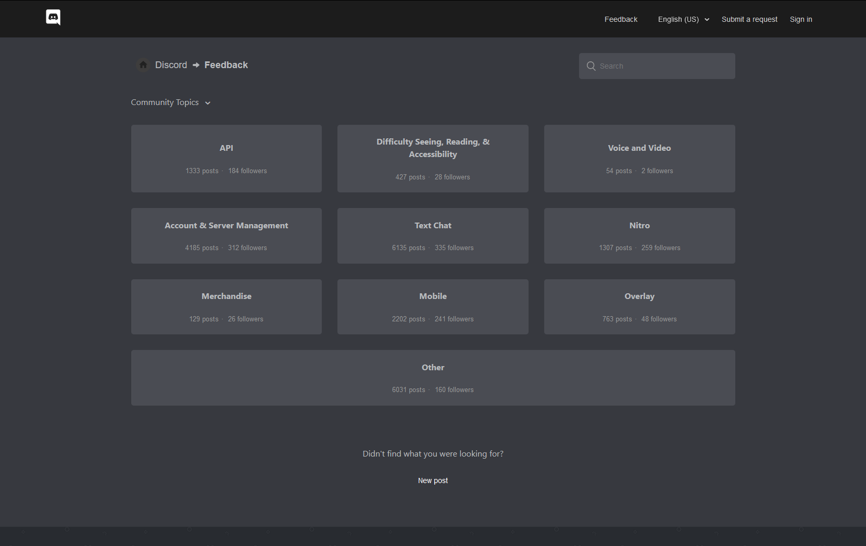
Task: Click the home icon in breadcrumb
Action: coord(143,65)
